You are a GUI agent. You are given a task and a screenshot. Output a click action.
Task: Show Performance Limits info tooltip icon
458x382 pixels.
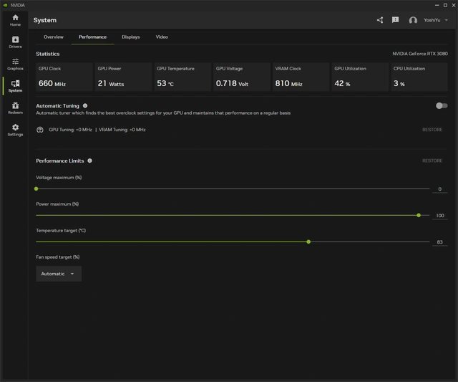(x=89, y=161)
